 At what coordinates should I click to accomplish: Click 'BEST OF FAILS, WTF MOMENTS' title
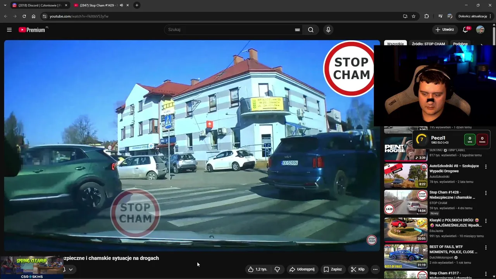453,249
